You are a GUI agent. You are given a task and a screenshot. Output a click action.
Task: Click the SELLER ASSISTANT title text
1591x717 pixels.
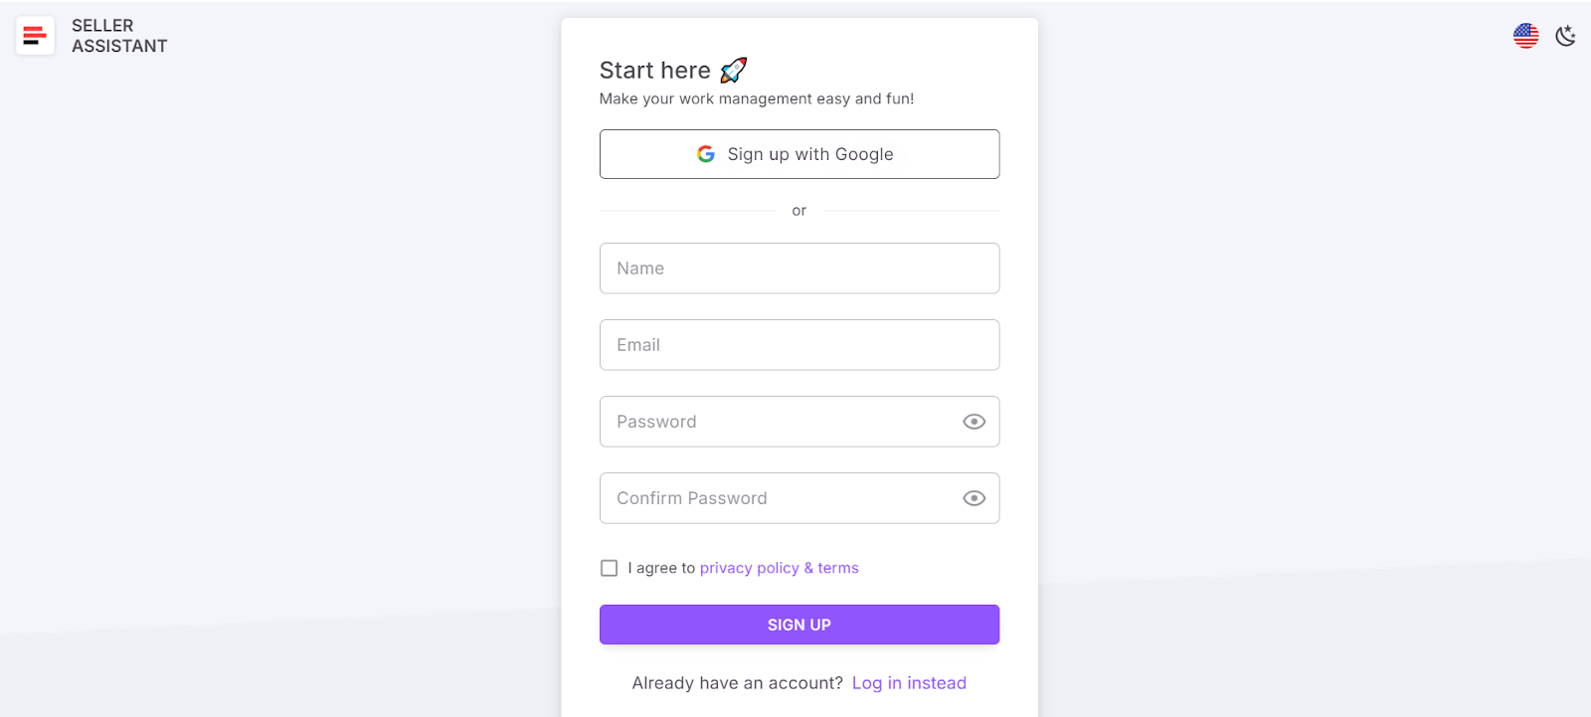click(x=118, y=35)
